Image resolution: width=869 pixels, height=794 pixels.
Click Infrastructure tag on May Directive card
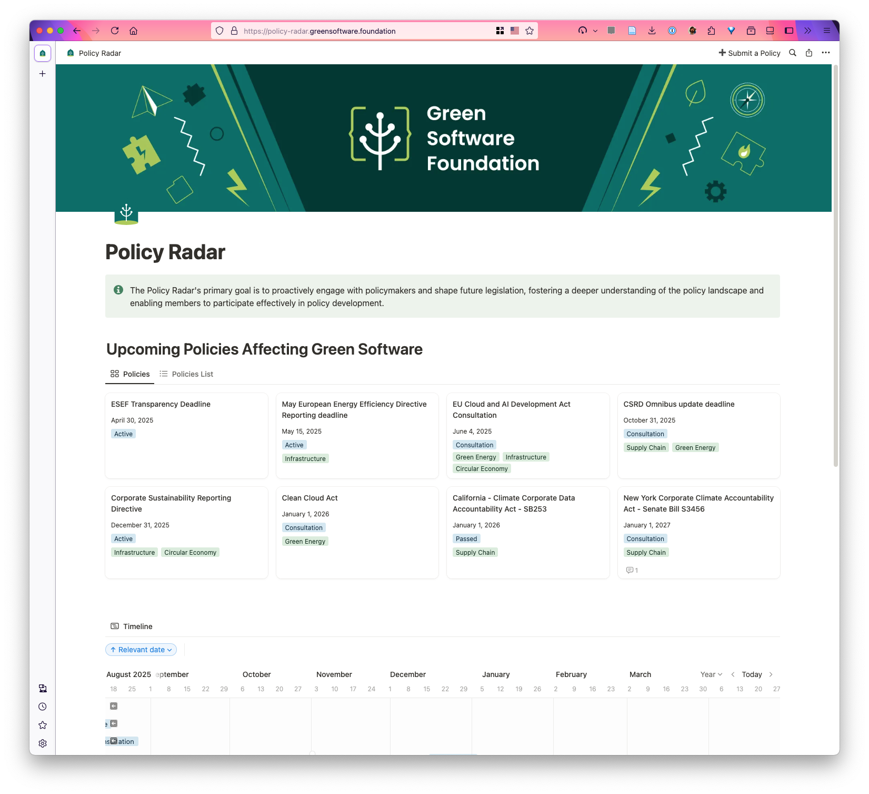point(305,458)
